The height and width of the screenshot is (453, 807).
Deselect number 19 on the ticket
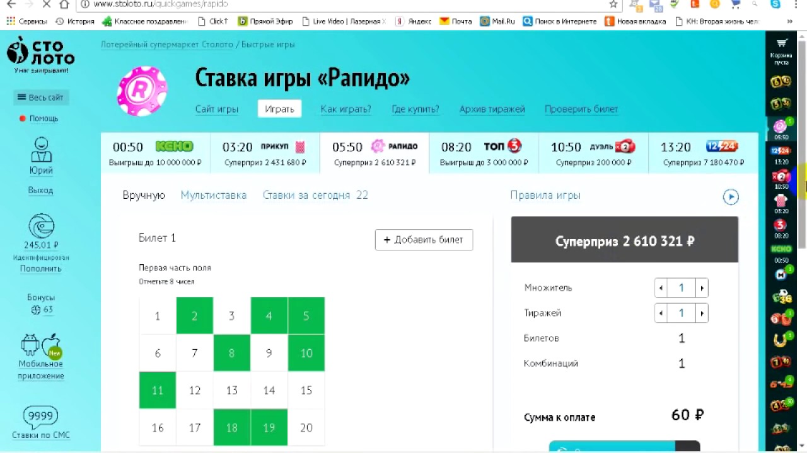coord(269,427)
